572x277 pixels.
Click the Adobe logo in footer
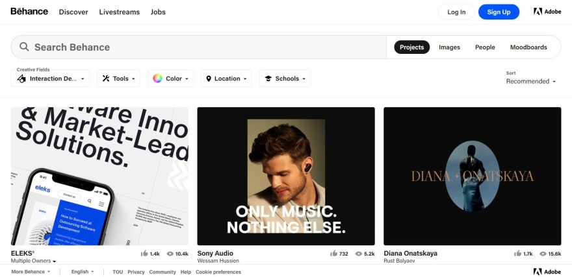547,272
